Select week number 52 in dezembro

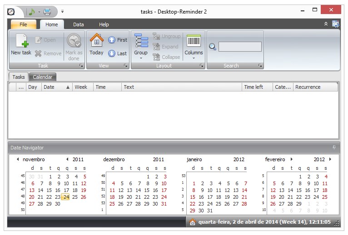(103, 196)
